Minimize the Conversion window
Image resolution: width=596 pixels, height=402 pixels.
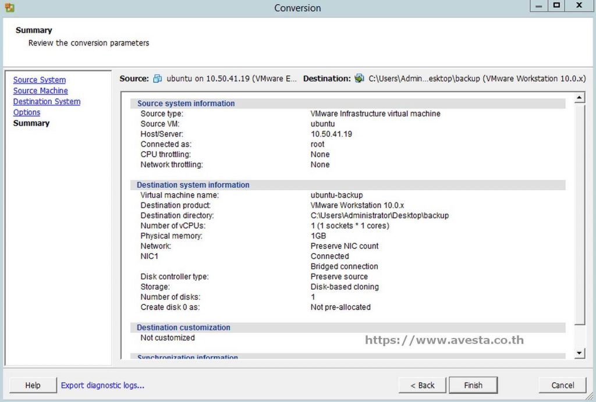(538, 6)
